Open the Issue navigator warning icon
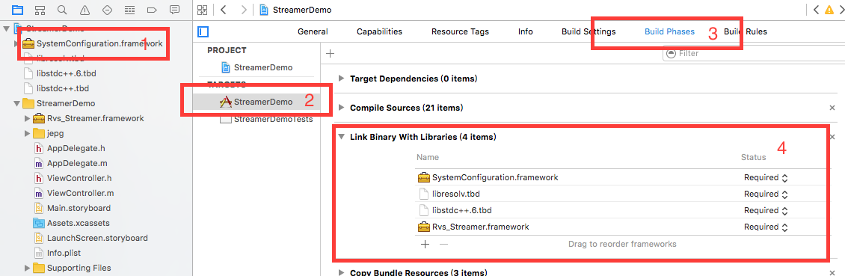This screenshot has height=276, width=845. click(x=84, y=9)
